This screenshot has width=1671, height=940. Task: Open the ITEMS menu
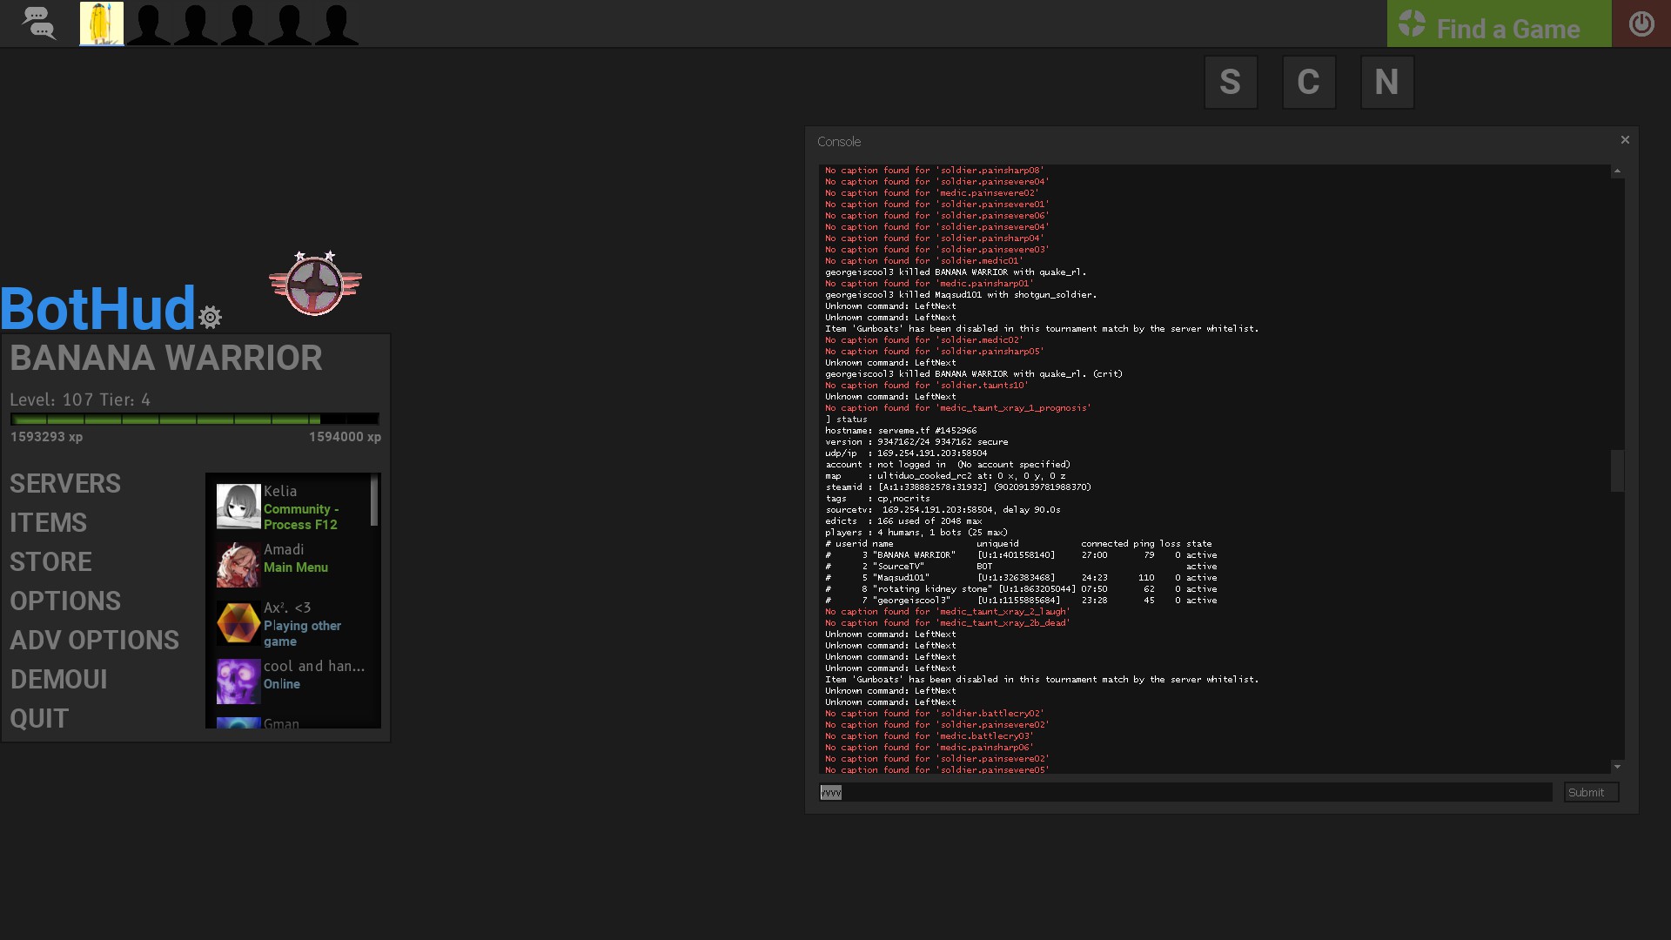[49, 523]
